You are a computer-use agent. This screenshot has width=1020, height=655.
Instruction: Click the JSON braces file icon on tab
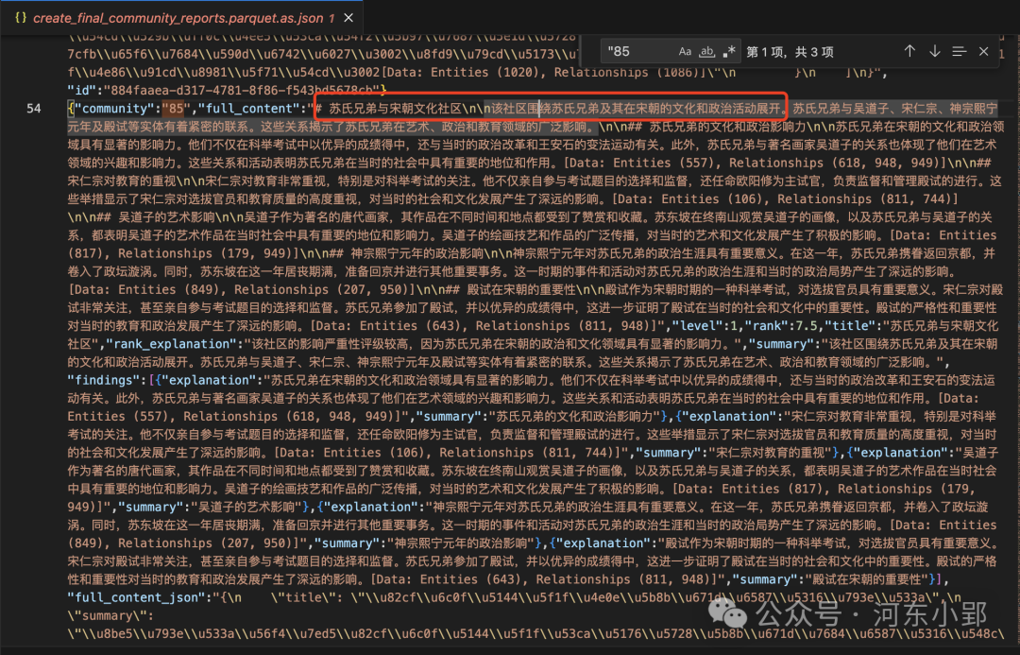19,18
